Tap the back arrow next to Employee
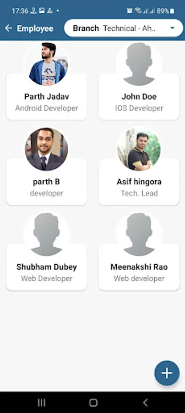 (9, 28)
